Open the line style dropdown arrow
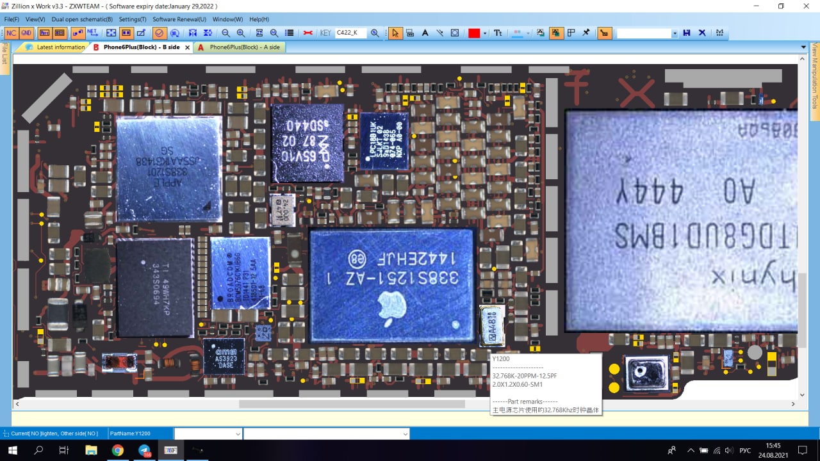Image resolution: width=820 pixels, height=461 pixels. tap(529, 33)
